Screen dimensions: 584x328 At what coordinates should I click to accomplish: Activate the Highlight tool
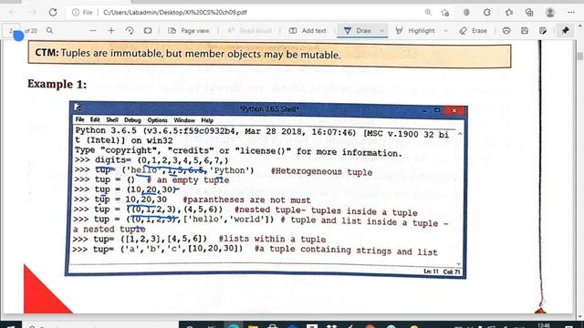(x=415, y=30)
